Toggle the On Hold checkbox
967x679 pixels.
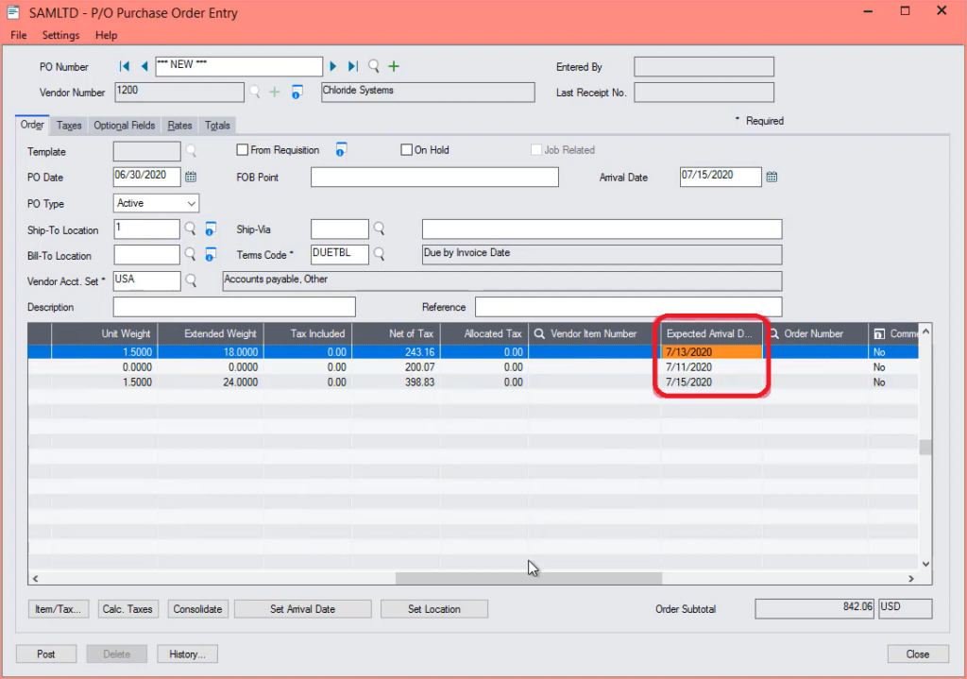click(407, 150)
